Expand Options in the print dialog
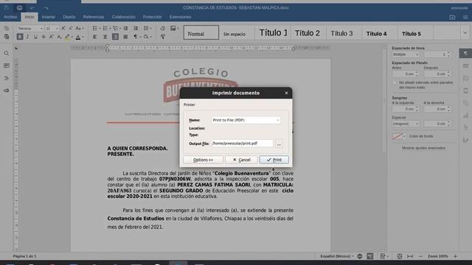 click(x=203, y=160)
